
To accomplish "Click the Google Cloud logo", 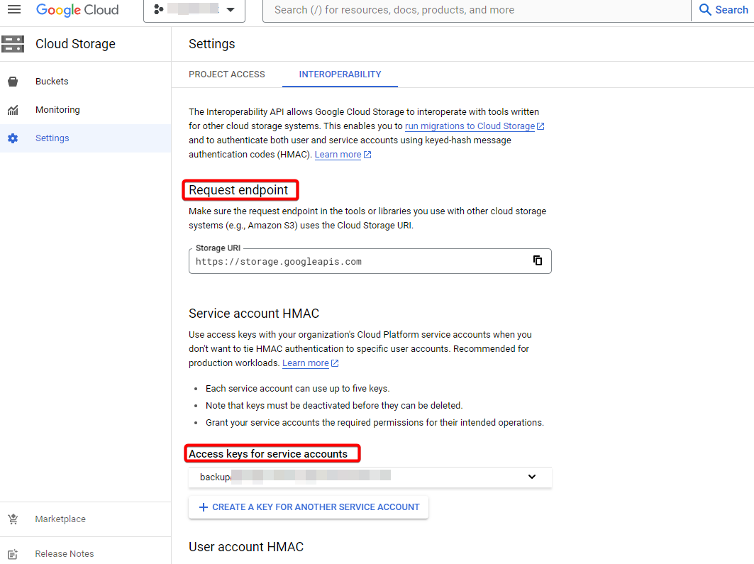I will [77, 10].
